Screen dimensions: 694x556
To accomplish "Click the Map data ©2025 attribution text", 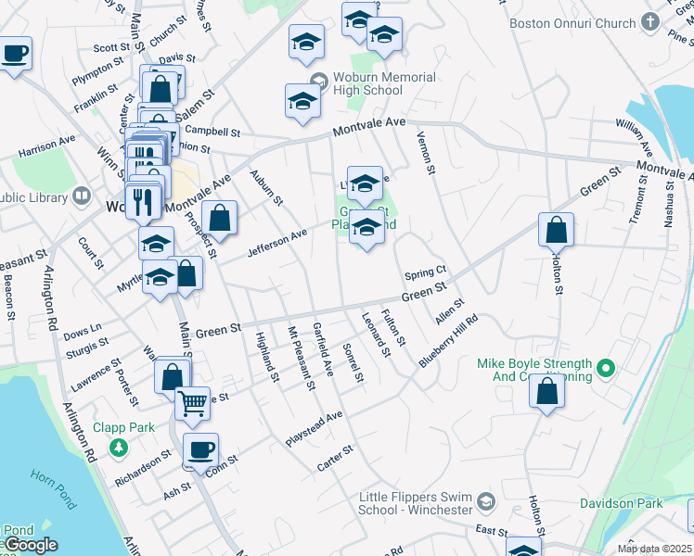I will pyautogui.click(x=655, y=549).
